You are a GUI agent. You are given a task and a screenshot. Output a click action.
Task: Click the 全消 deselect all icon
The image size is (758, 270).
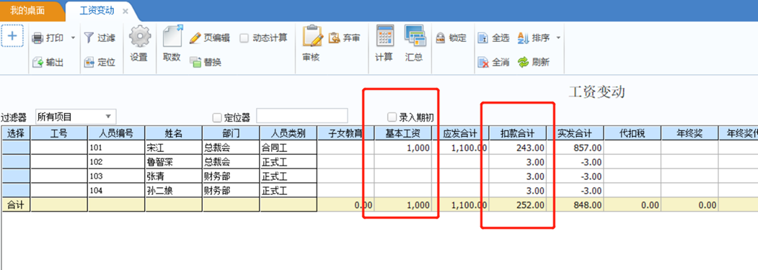pos(483,63)
